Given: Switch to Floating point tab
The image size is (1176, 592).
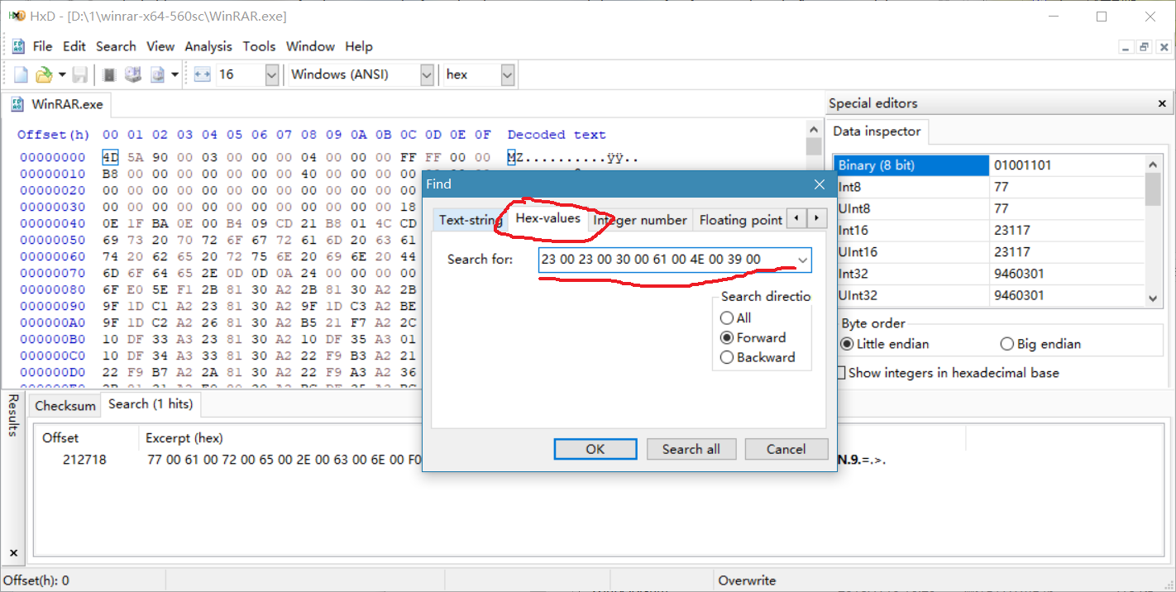Looking at the screenshot, I should tap(740, 220).
